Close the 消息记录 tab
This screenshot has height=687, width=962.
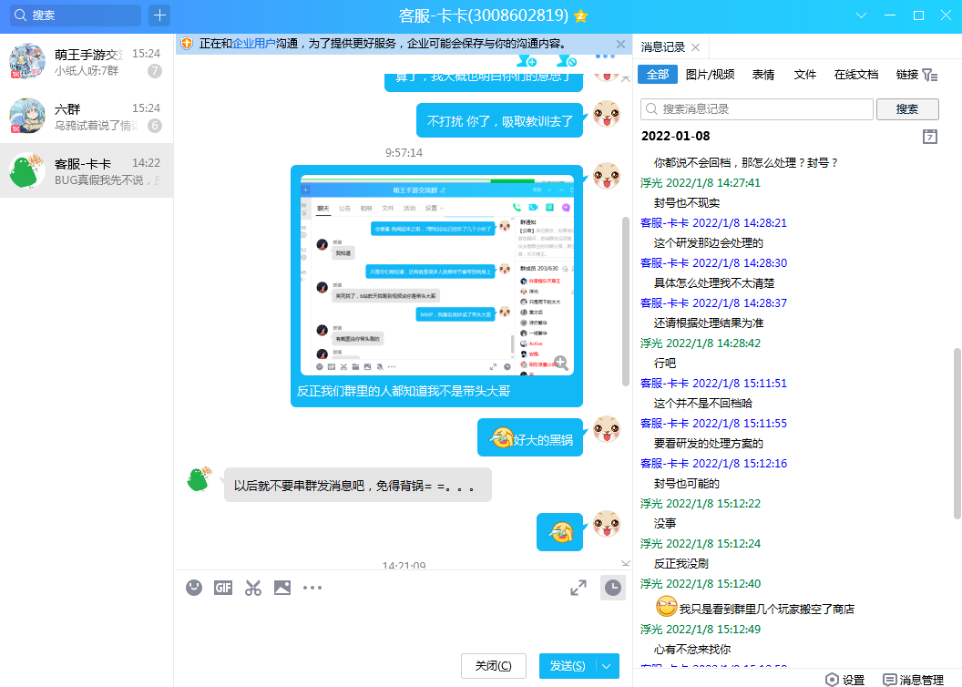tap(695, 47)
